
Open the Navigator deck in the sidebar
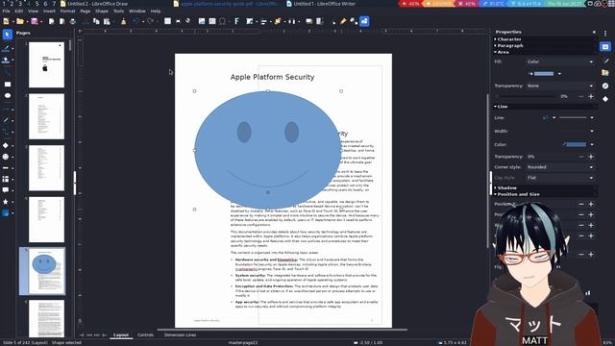[605, 86]
